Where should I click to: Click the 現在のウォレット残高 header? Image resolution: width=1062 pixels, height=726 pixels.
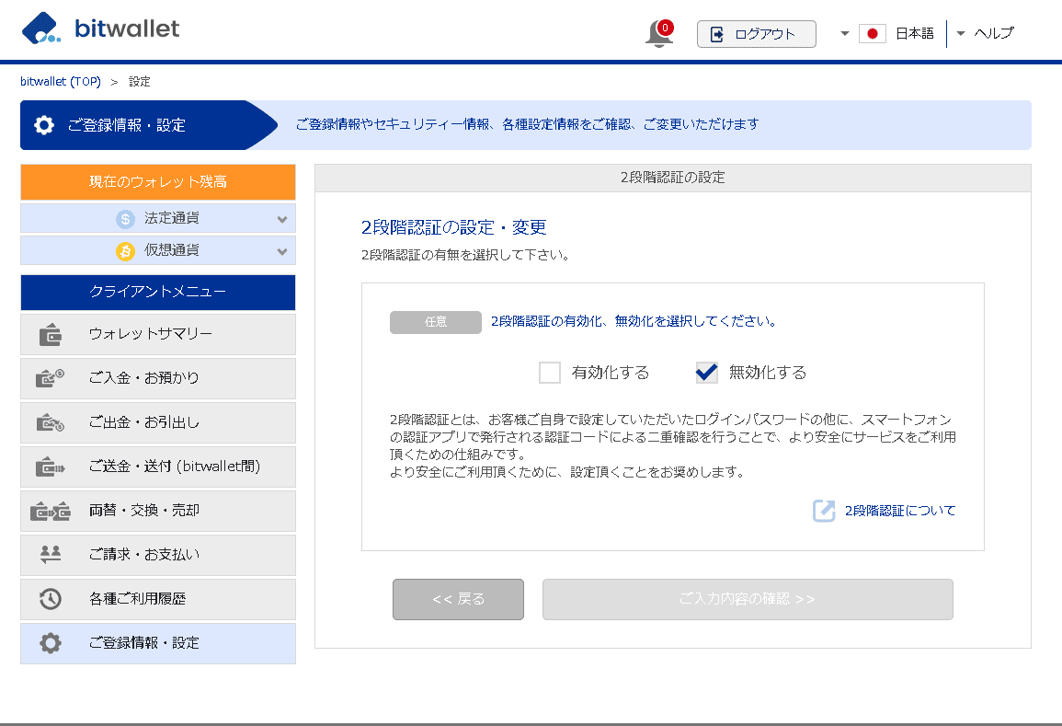click(158, 181)
